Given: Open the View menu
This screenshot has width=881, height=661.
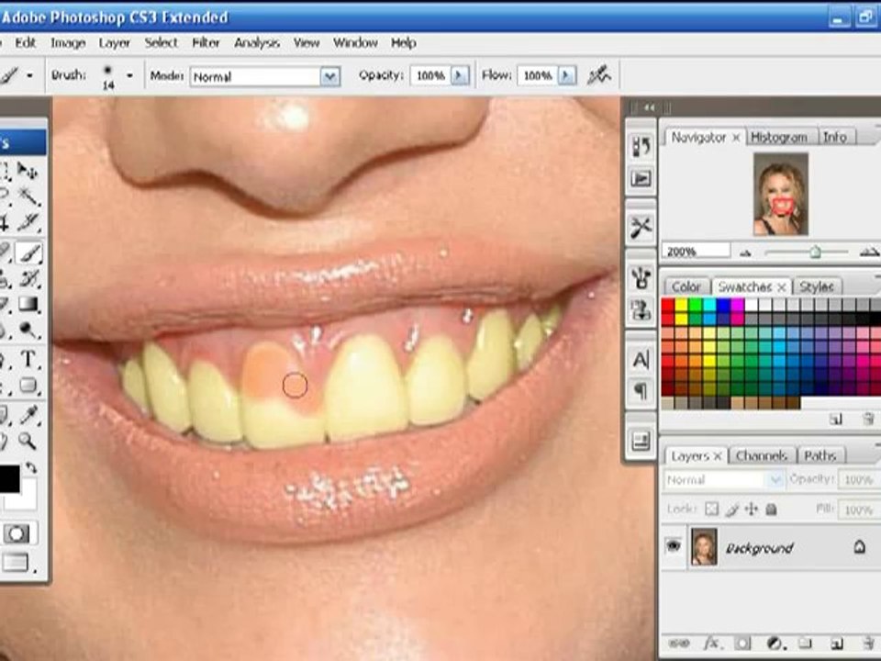Looking at the screenshot, I should tap(307, 43).
